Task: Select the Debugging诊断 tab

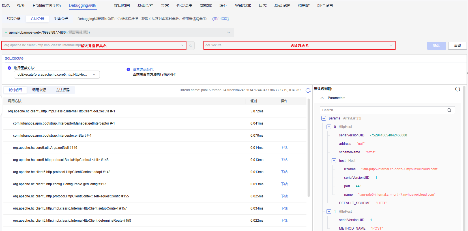Action: [x=82, y=5]
